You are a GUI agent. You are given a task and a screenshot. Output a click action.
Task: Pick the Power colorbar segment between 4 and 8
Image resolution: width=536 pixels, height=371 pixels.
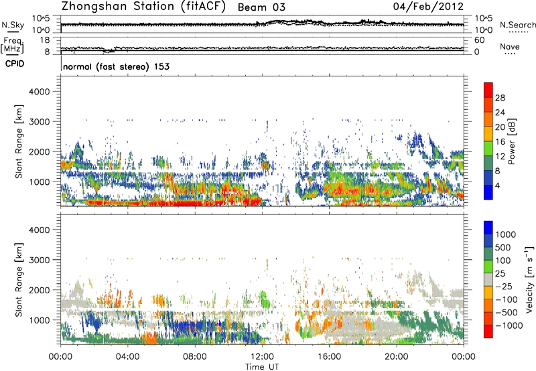coord(488,178)
